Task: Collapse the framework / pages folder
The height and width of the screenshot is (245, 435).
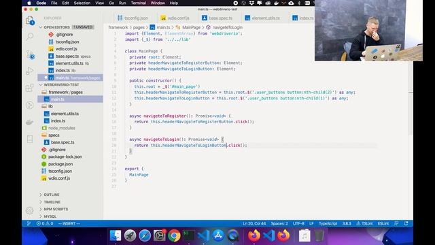Action: pos(65,92)
